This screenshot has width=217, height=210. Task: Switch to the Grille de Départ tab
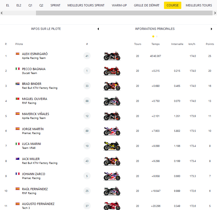coord(146,5)
